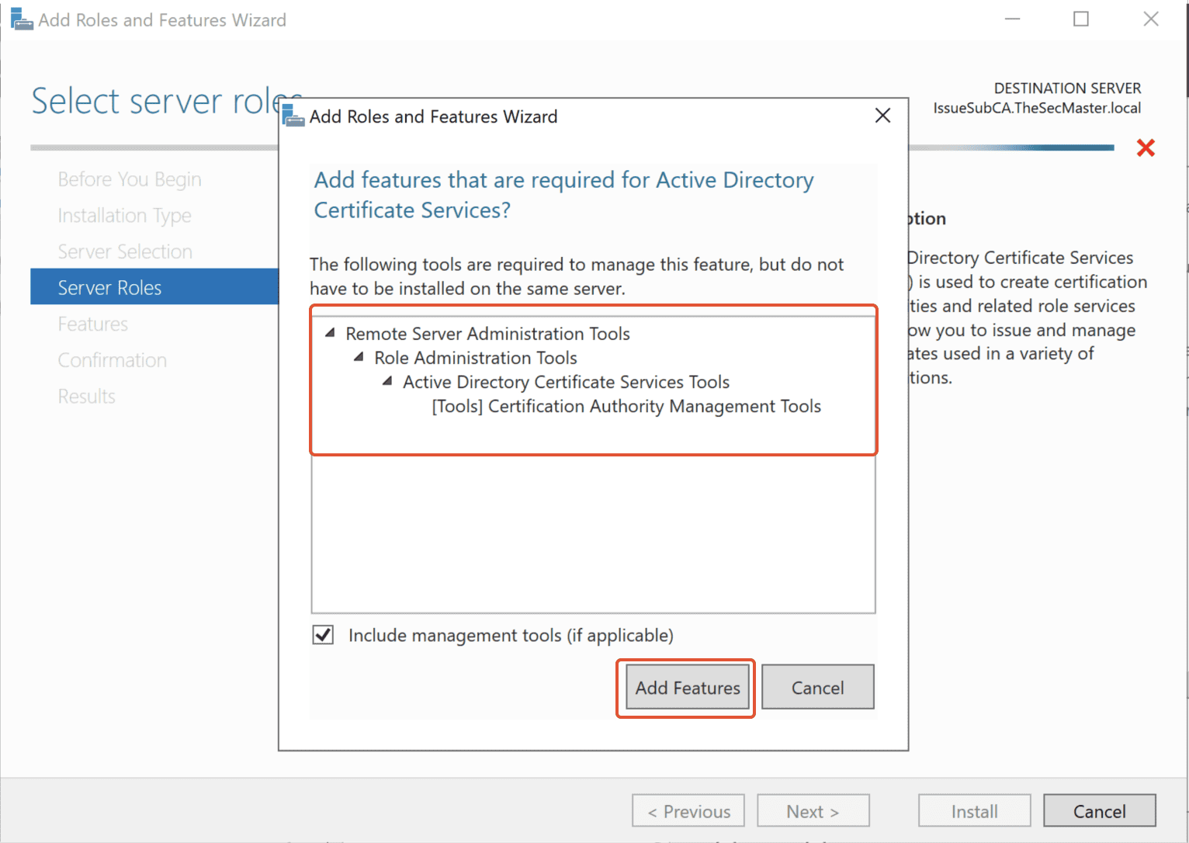Maximize the main wizard window
Screen dimensions: 1189x843
(1081, 19)
